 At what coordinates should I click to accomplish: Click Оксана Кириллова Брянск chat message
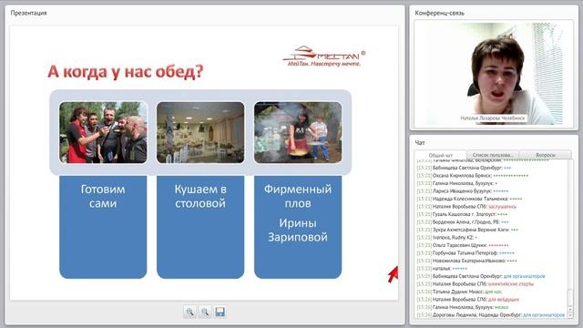(x=473, y=176)
